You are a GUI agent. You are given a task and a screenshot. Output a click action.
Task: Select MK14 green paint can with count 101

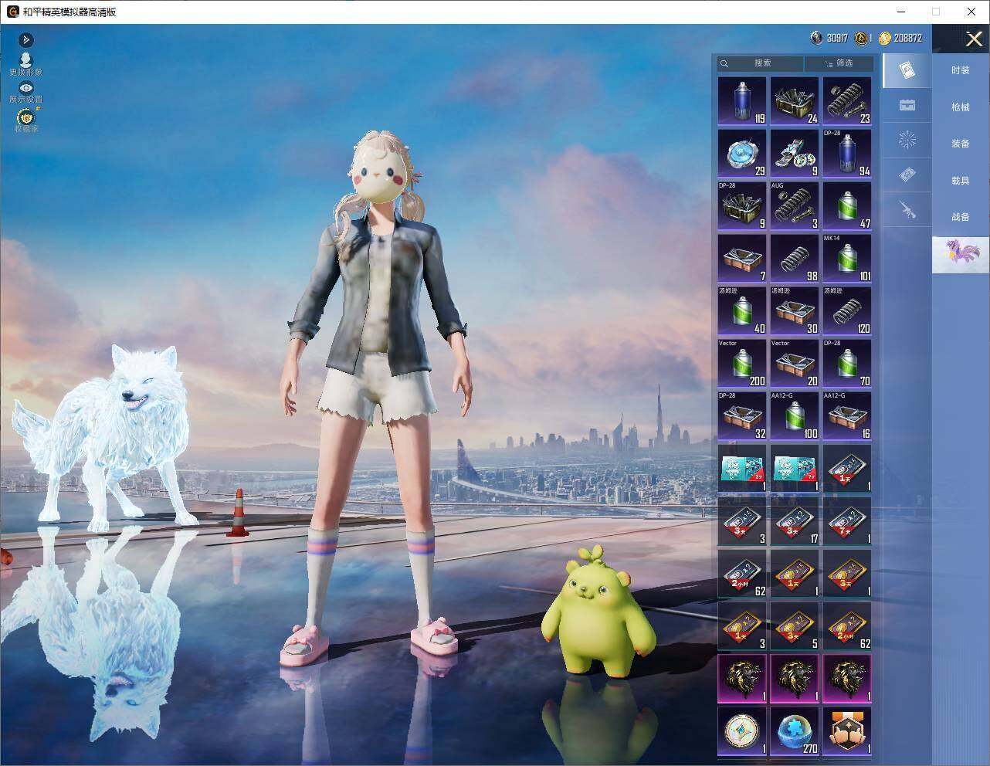pos(847,258)
